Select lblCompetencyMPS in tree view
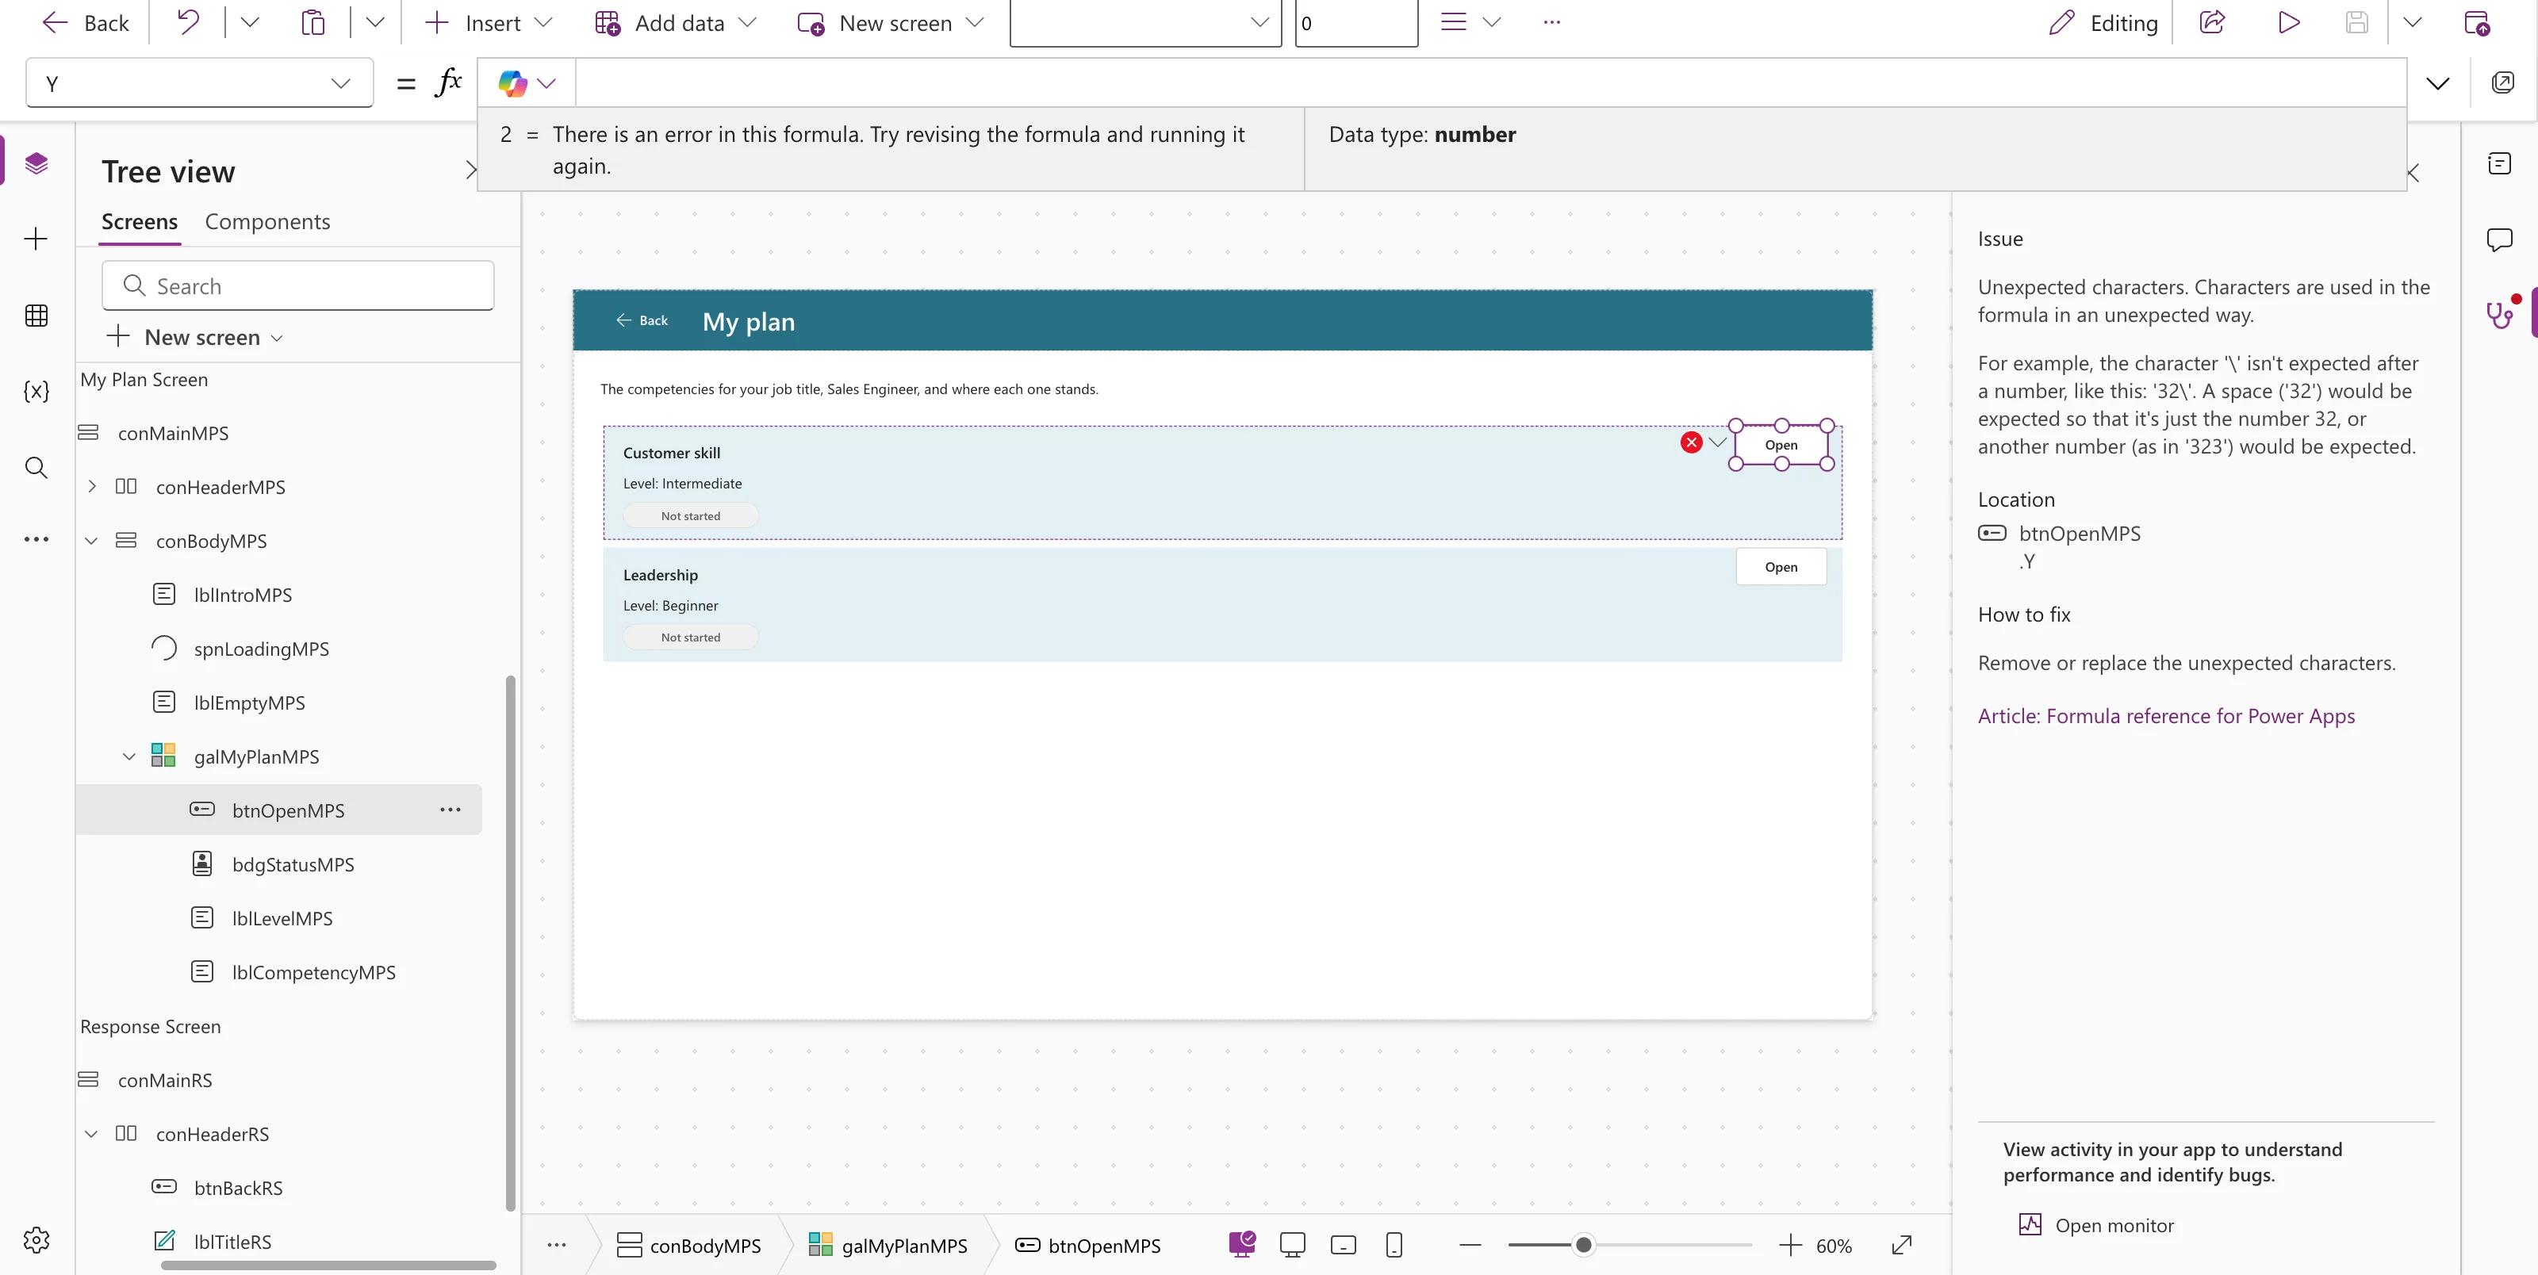The height and width of the screenshot is (1275, 2538). 313,971
